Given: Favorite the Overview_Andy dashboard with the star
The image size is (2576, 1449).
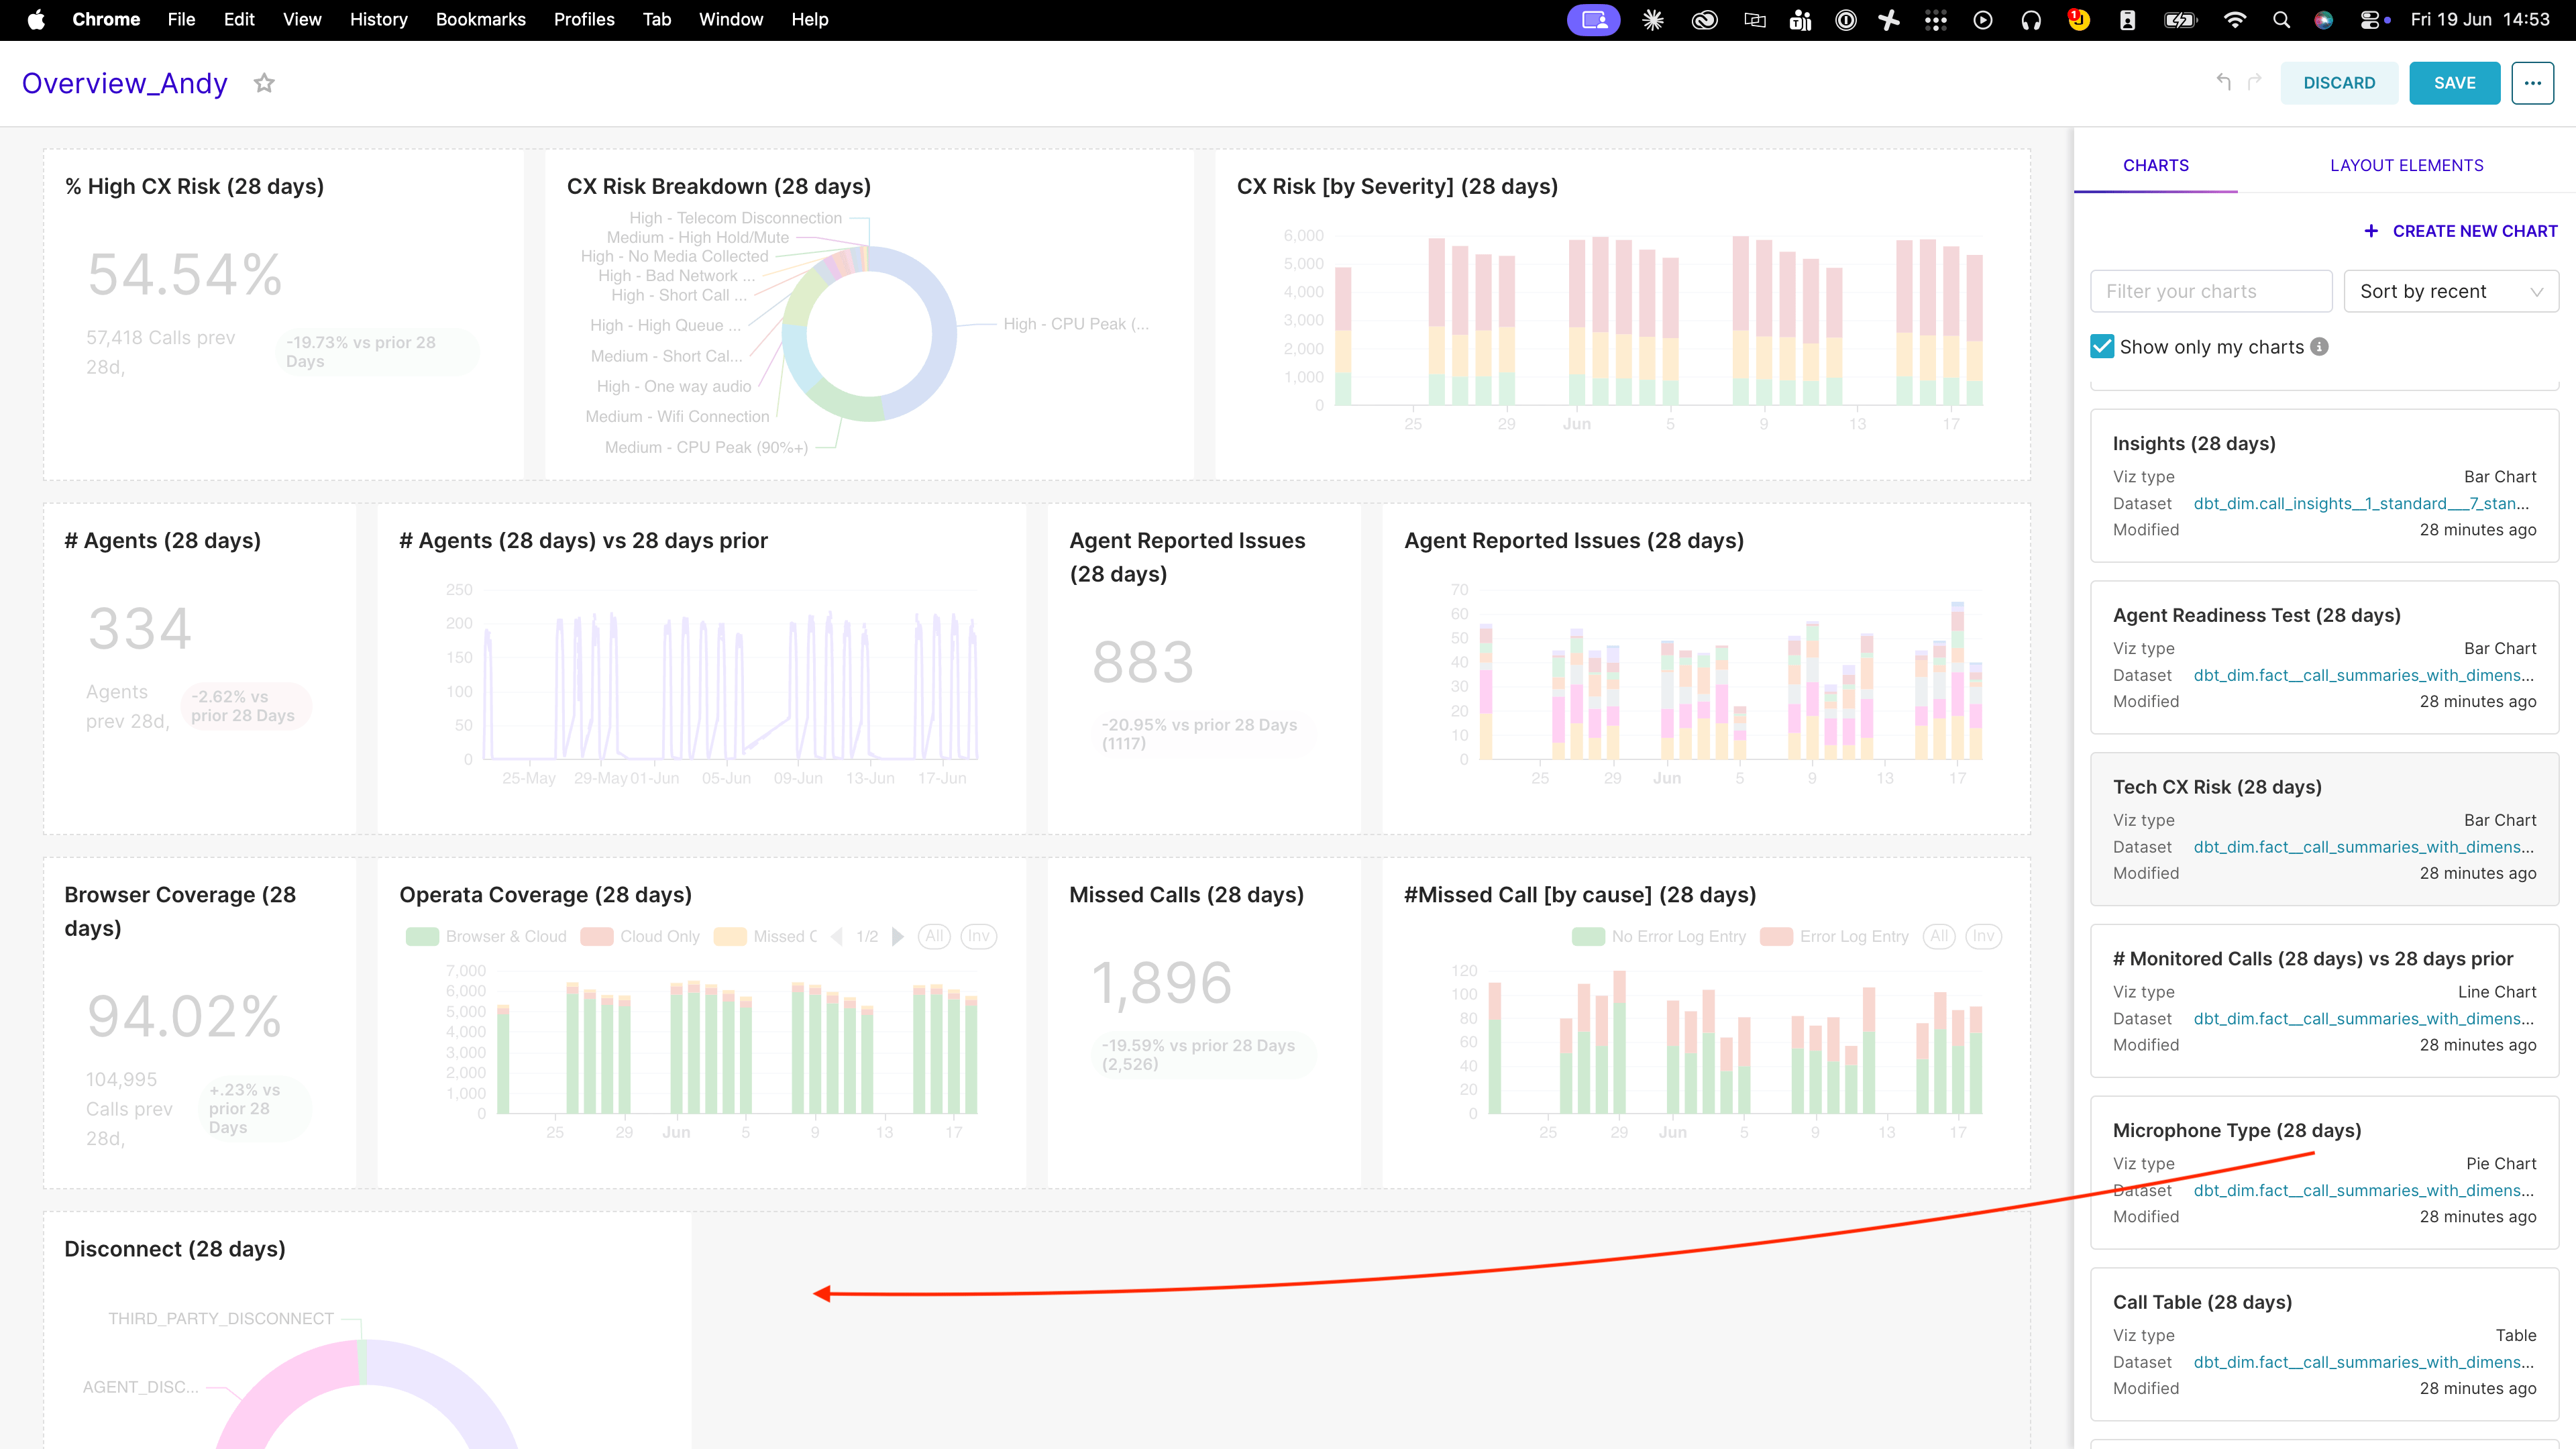Looking at the screenshot, I should [264, 83].
